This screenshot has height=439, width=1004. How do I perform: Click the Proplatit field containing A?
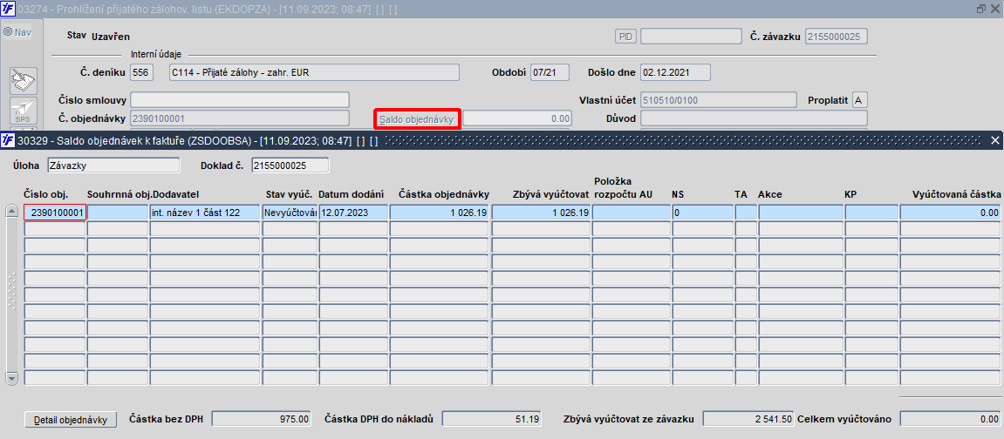[x=859, y=100]
